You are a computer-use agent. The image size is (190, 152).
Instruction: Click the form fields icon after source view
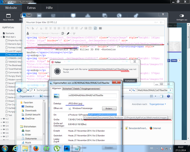coord(100,28)
